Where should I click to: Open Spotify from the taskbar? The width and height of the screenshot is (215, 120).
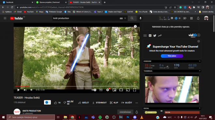(x=100, y=117)
